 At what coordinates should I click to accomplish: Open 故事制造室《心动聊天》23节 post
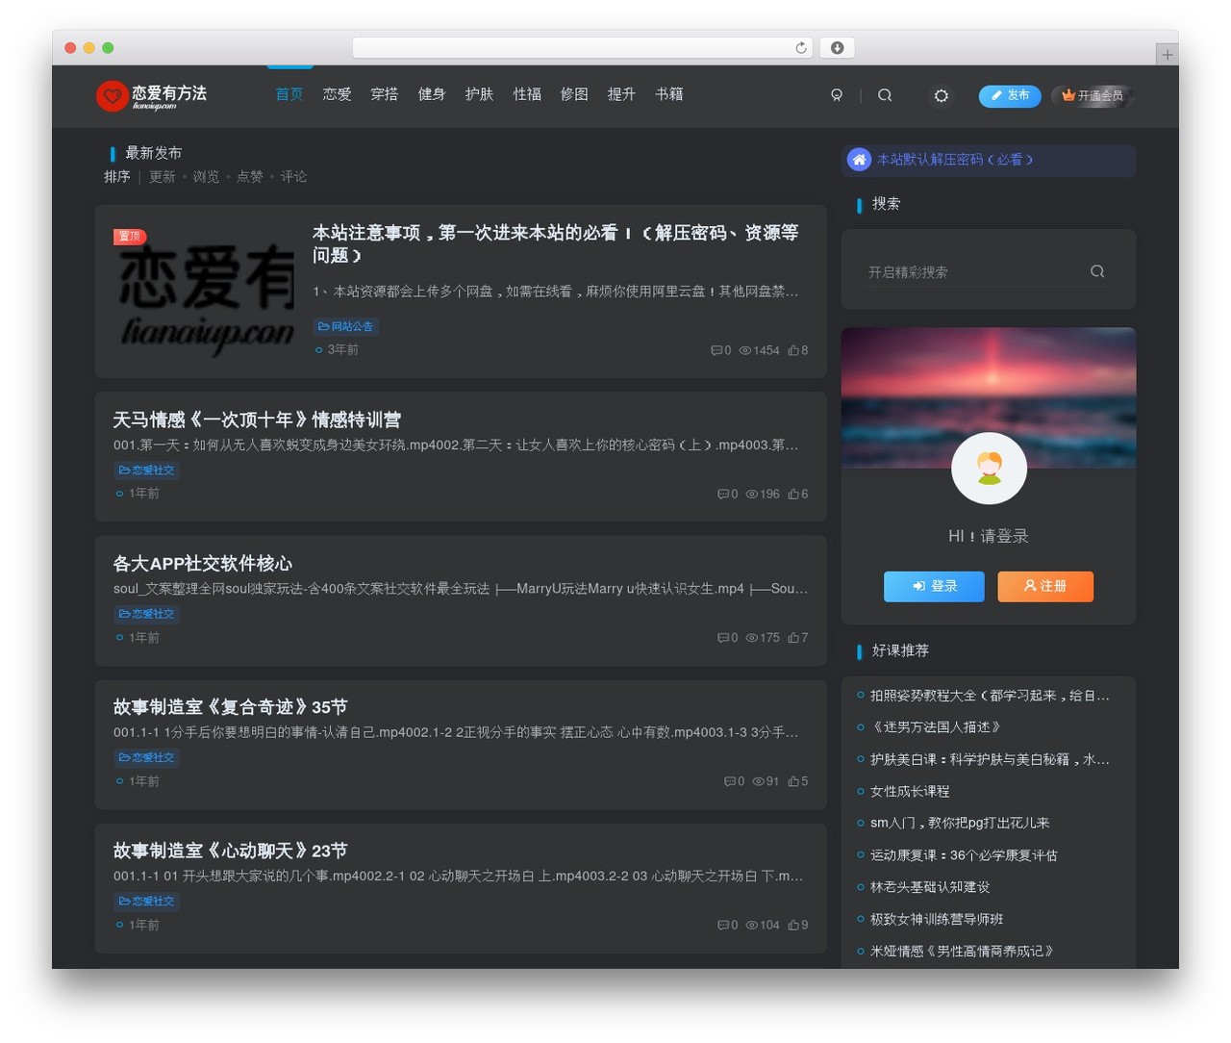(230, 851)
